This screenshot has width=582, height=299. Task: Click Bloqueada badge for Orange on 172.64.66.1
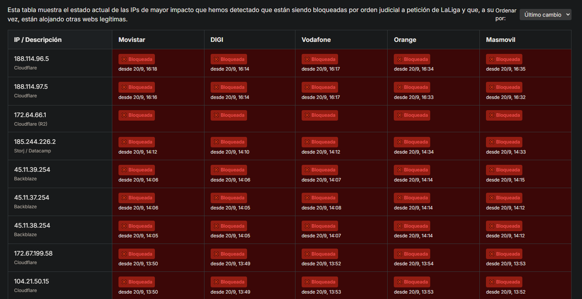pos(412,115)
